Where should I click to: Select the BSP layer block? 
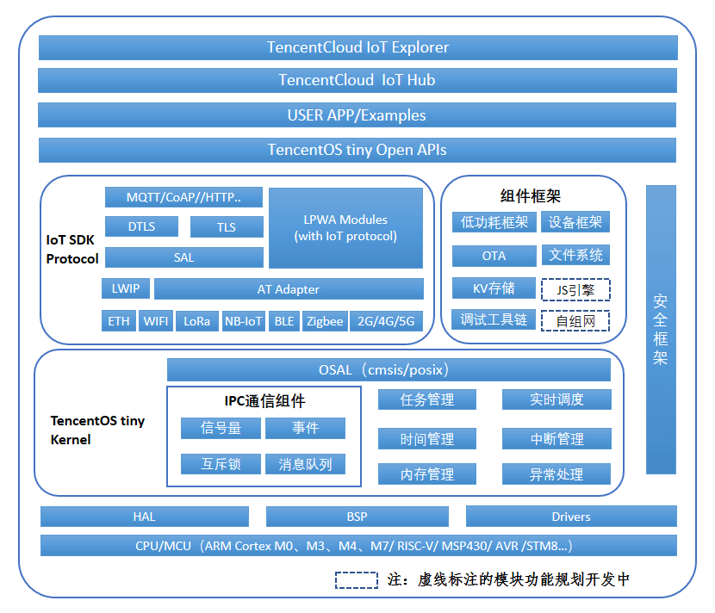[357, 517]
